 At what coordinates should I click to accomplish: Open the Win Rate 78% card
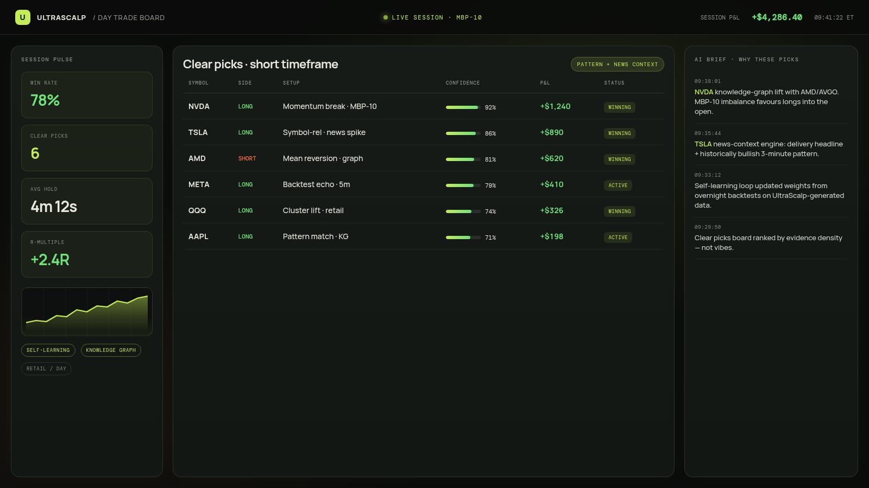[87, 95]
